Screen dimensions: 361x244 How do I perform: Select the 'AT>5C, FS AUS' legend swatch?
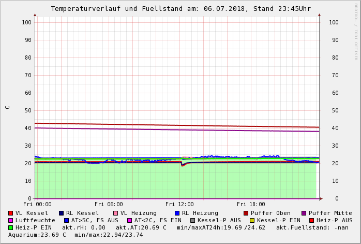click(x=66, y=220)
